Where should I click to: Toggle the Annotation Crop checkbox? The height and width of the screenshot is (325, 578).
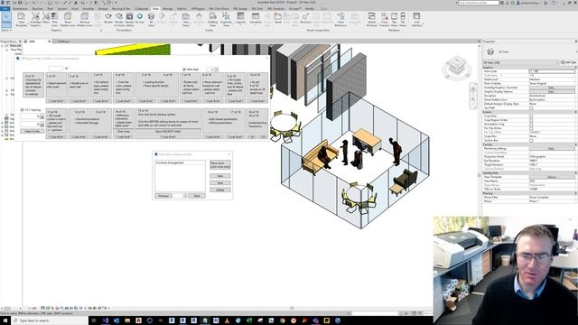point(531,125)
